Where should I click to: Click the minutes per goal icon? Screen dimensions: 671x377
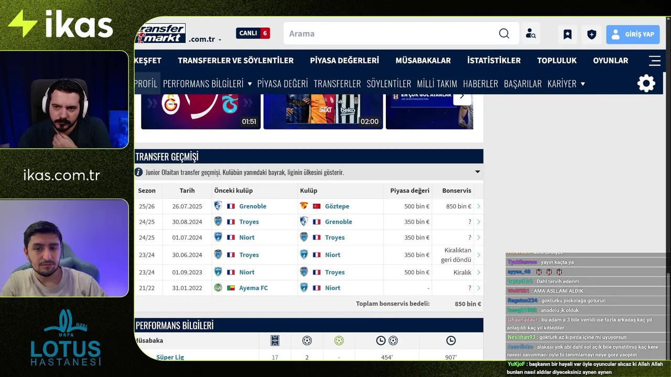(x=387, y=341)
